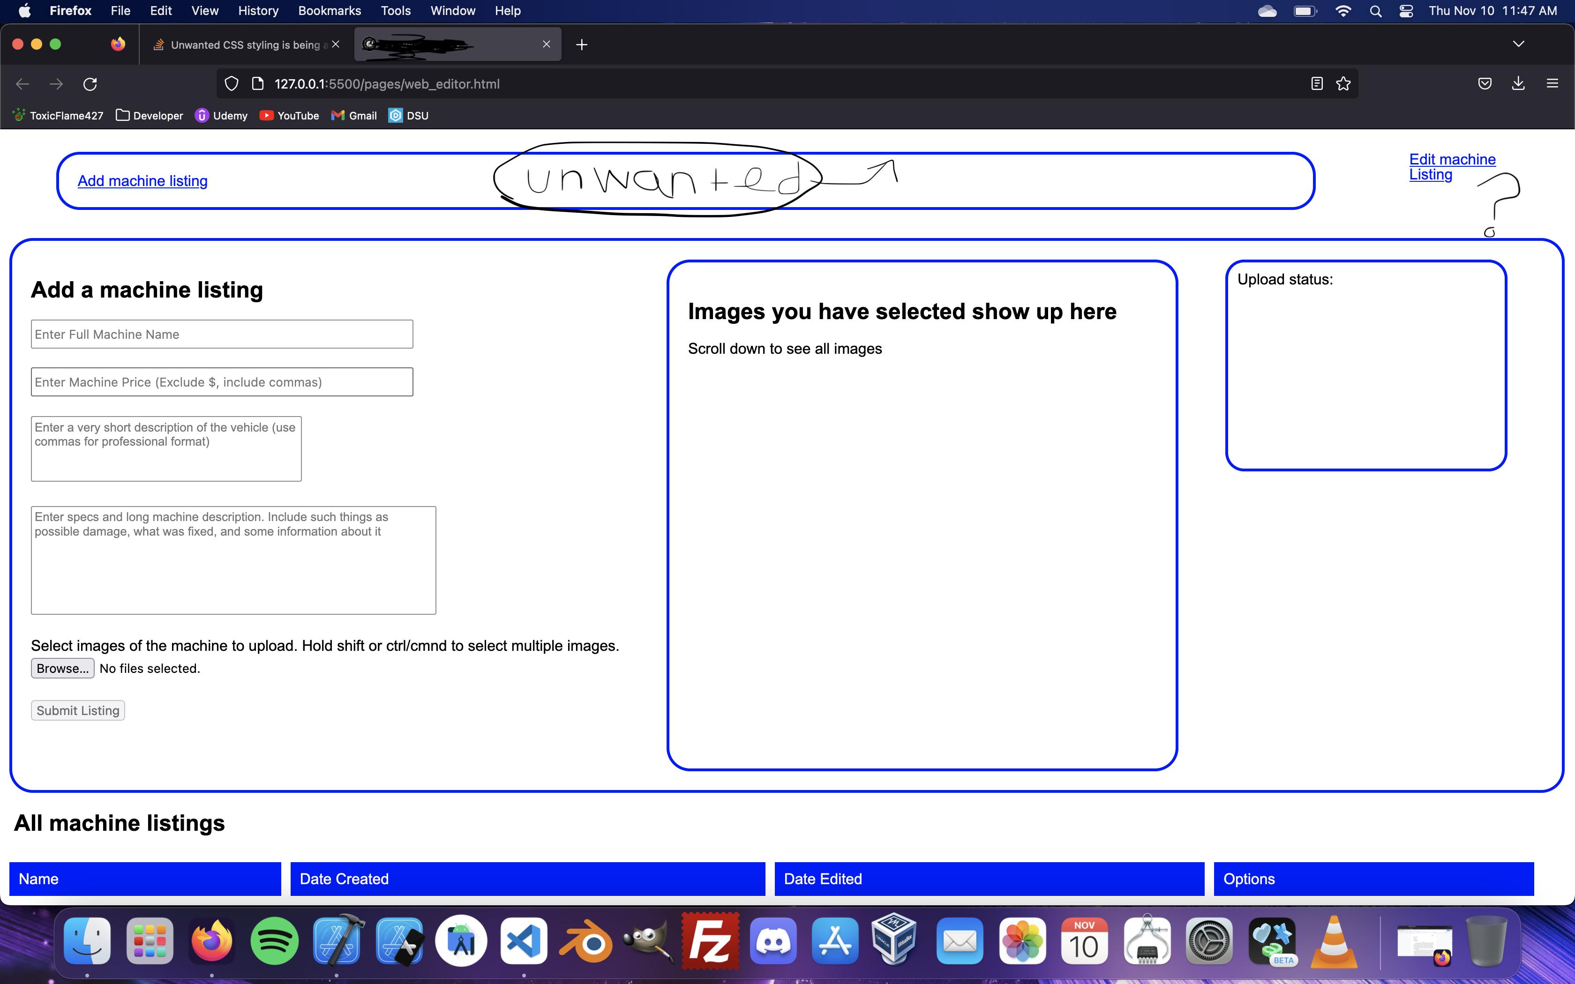Open Photos from the Dock
This screenshot has height=984, width=1575.
pos(1022,941)
